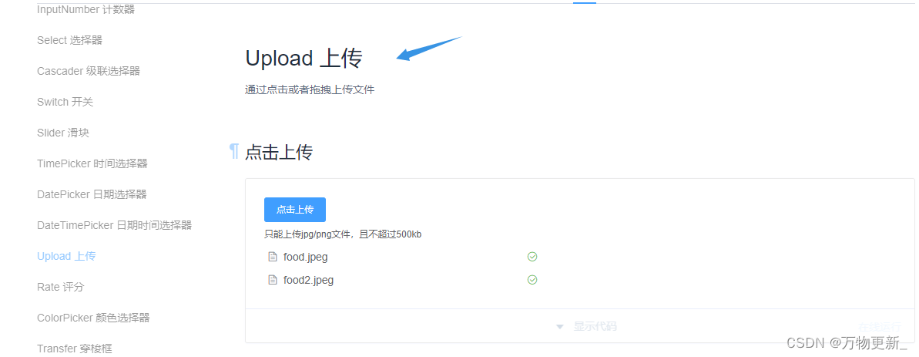Screen dimensions: 919x357
Task: Click the triangle icon next to 显示代码
Action: [x=560, y=326]
